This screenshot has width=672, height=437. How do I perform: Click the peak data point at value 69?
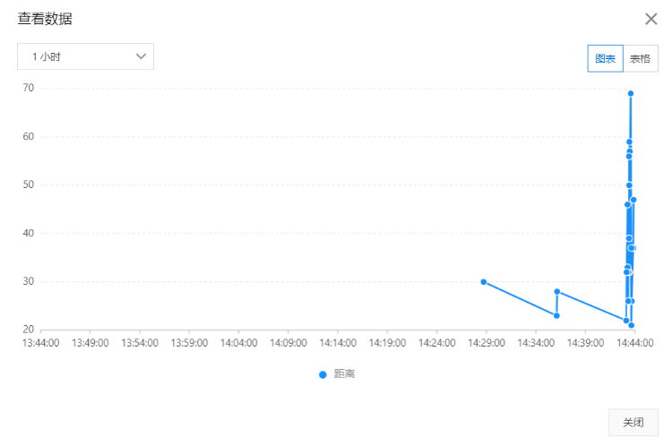[631, 93]
